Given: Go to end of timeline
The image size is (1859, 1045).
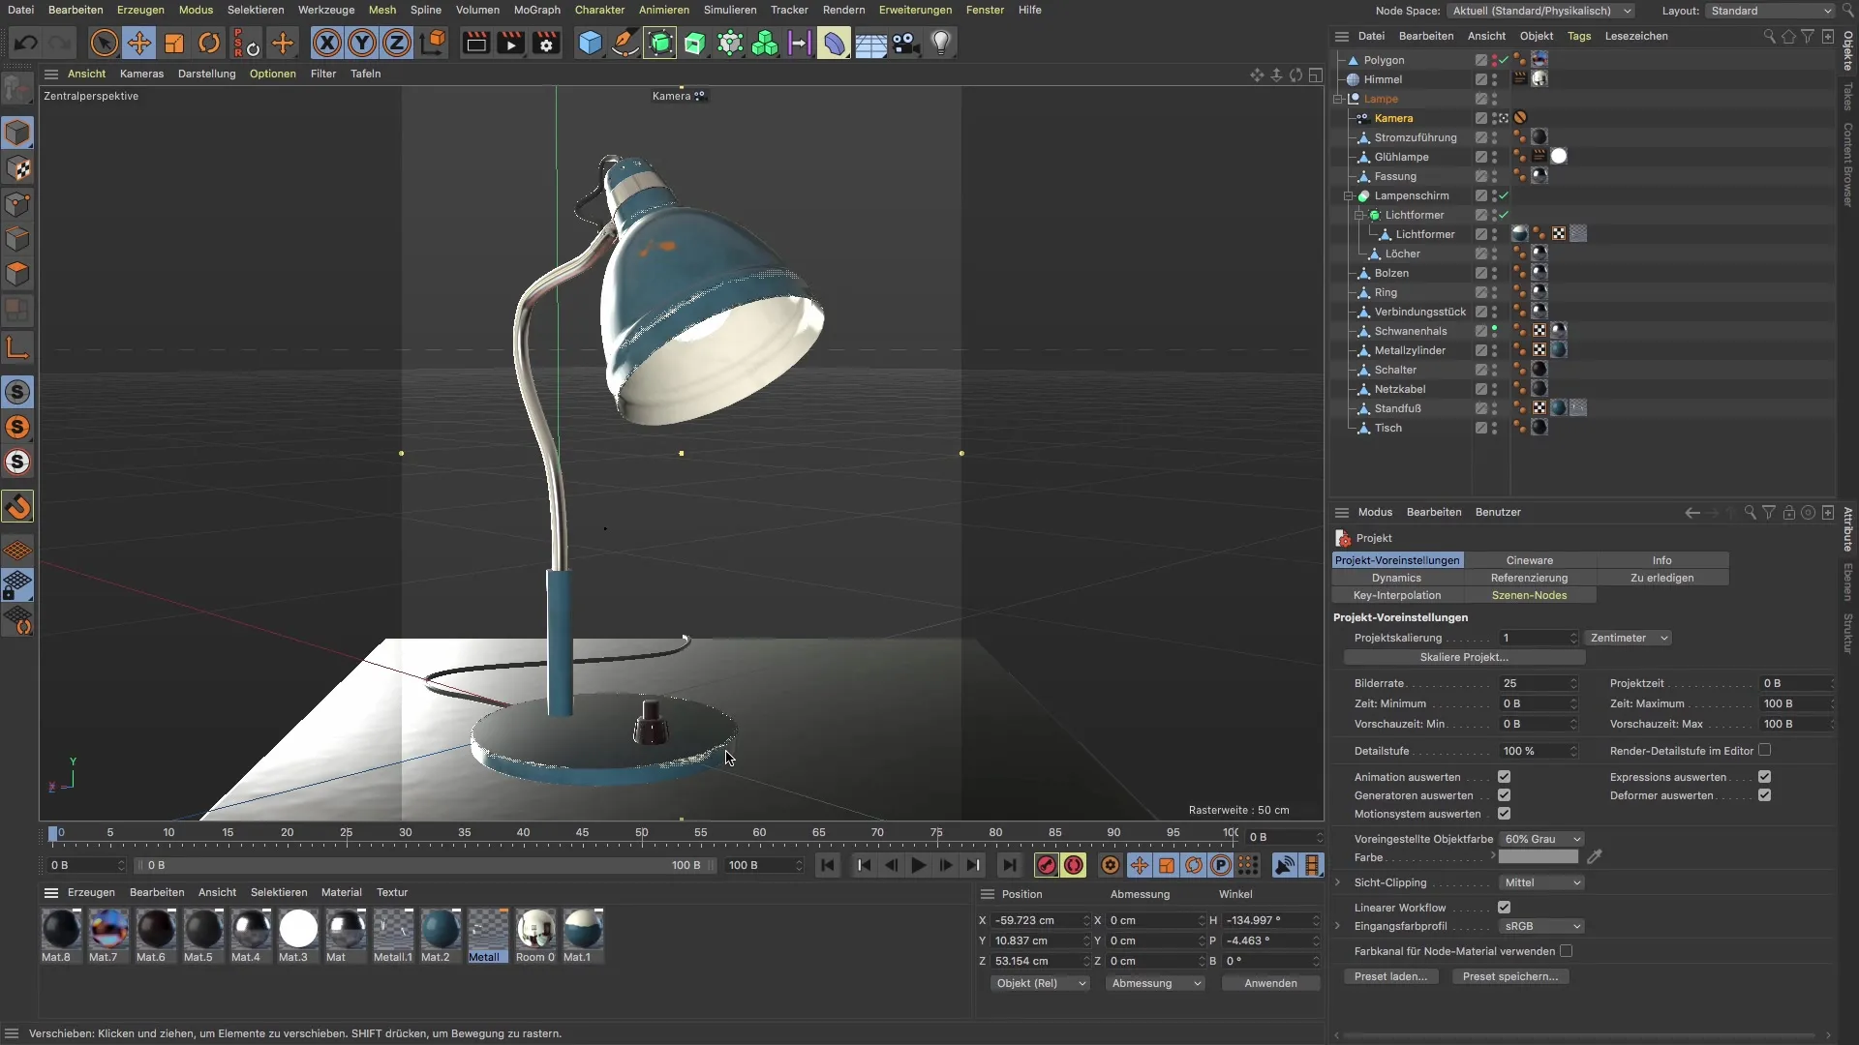Looking at the screenshot, I should pos(1010,866).
